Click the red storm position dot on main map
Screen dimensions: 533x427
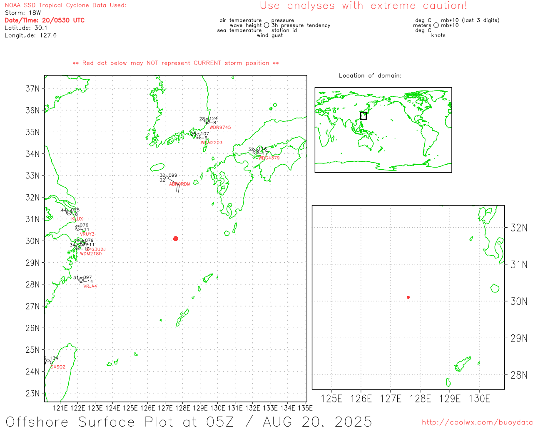click(x=175, y=239)
